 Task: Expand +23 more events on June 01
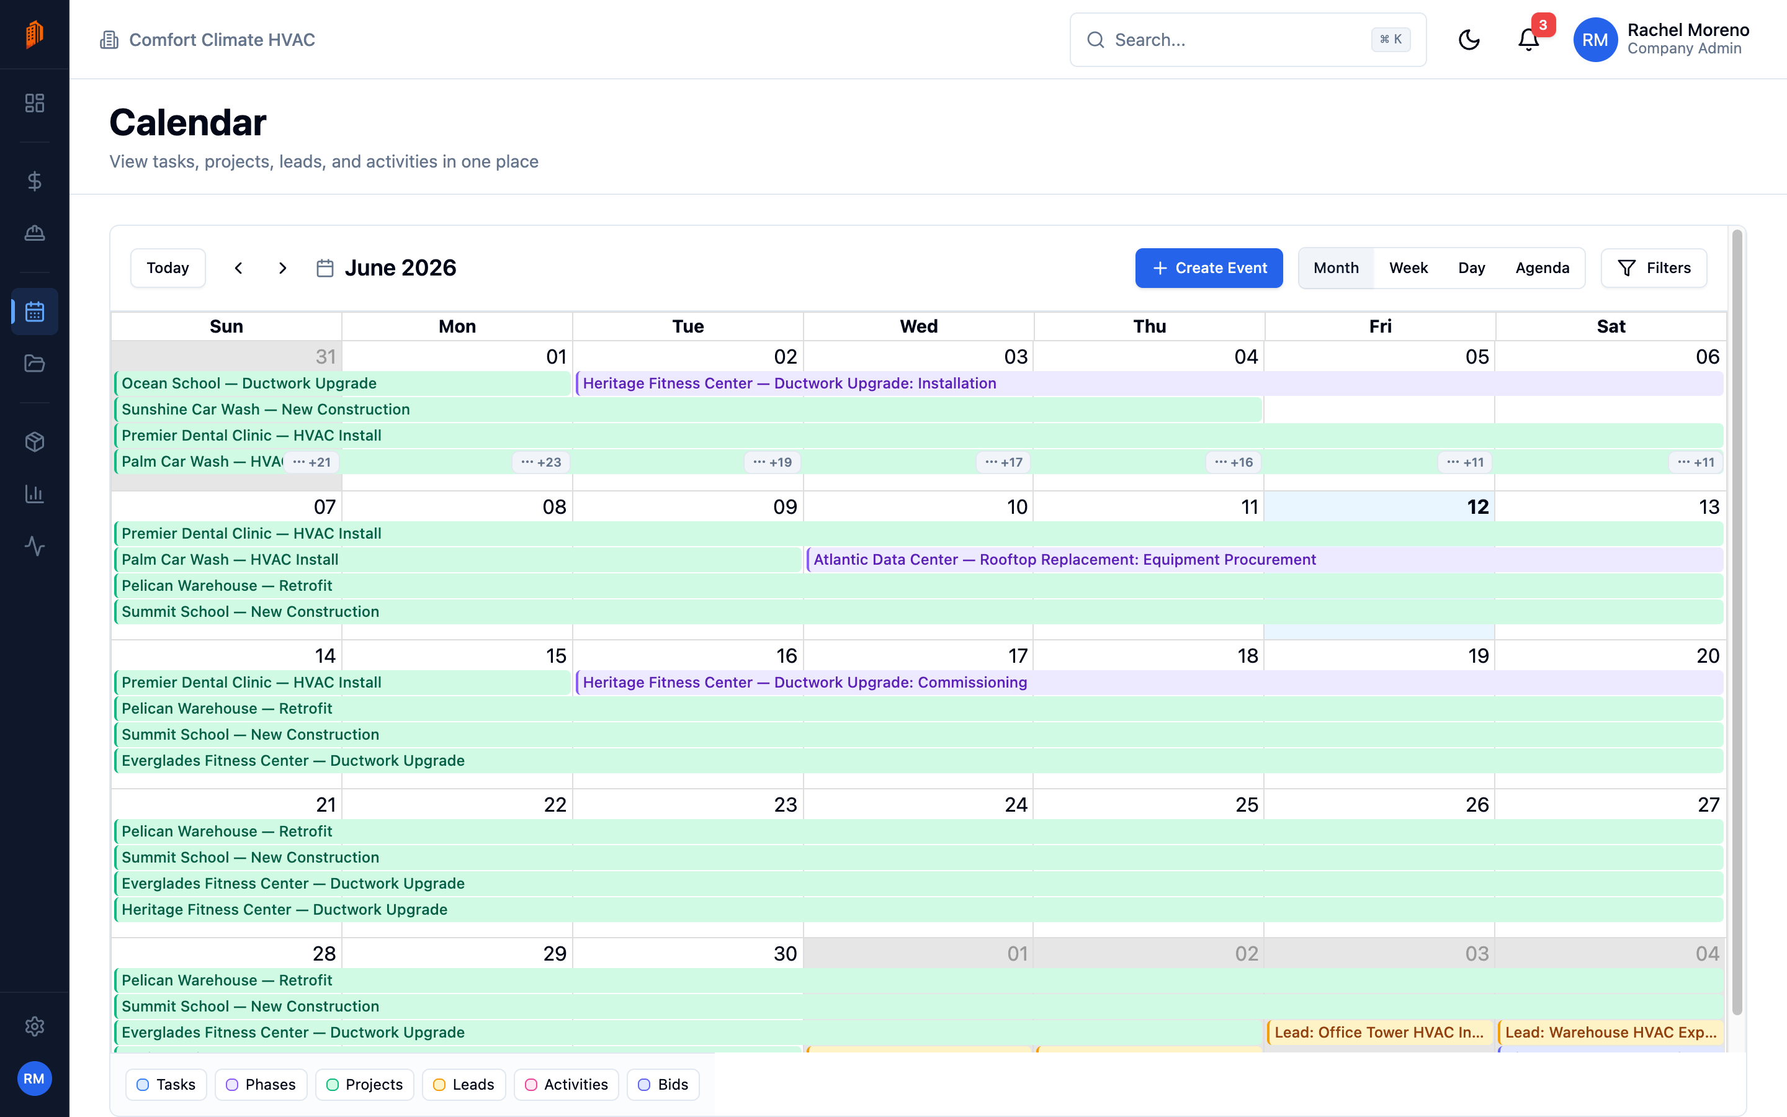541,462
